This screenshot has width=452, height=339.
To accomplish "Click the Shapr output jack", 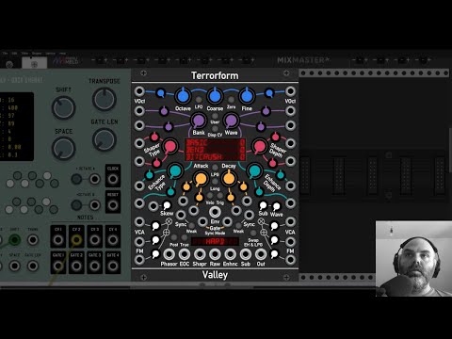I will pos(200,254).
